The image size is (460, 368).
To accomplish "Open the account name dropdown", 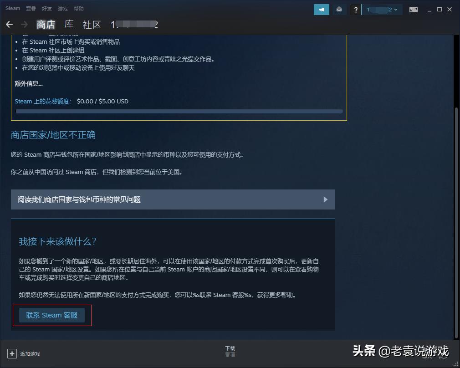I will 382,9.
